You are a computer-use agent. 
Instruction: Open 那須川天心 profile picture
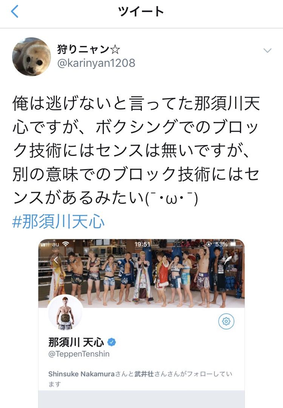[x=66, y=313]
